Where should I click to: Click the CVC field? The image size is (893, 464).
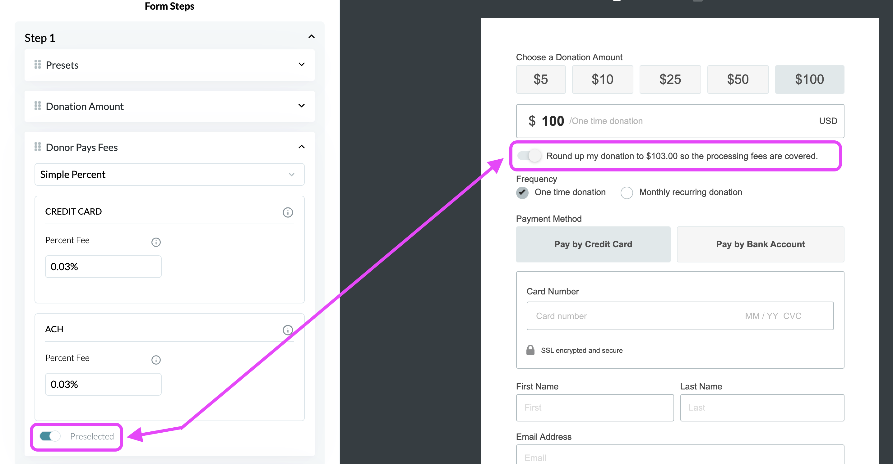point(792,316)
